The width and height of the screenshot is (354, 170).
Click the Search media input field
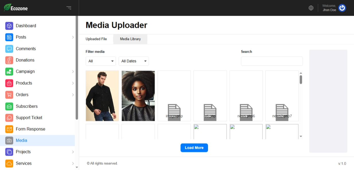[272, 61]
